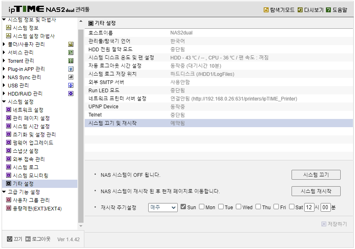Click the 로그아웃 key icon
The height and width of the screenshot is (249, 355).
click(28, 239)
